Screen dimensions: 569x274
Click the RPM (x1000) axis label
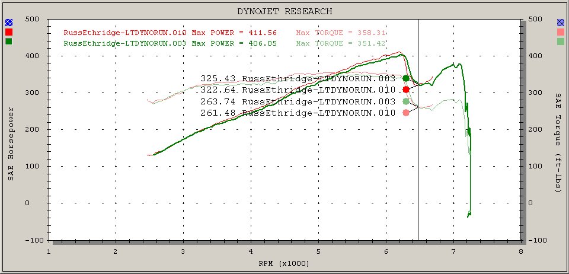pos(284,263)
